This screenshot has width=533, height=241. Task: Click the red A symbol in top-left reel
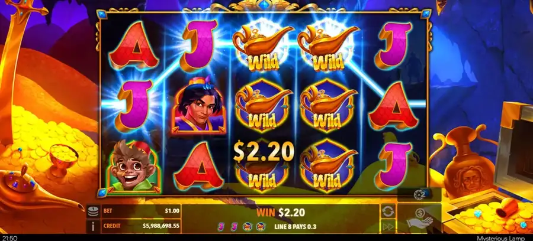134,45
